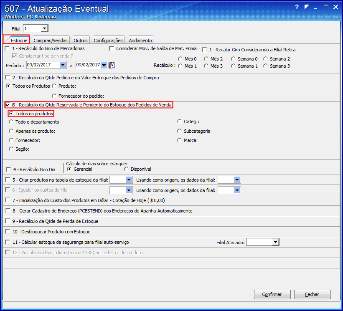Screen dimensions: 343x311
Task: Choose Semana 3 radio button
Action: pyautogui.click(x=266, y=66)
